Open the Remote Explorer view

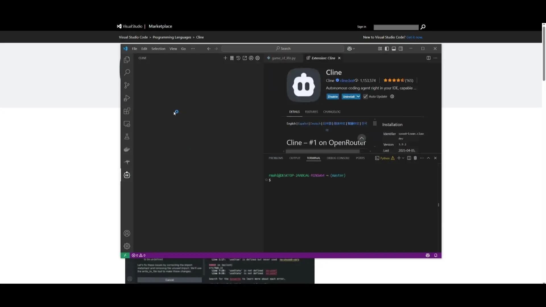tap(127, 124)
